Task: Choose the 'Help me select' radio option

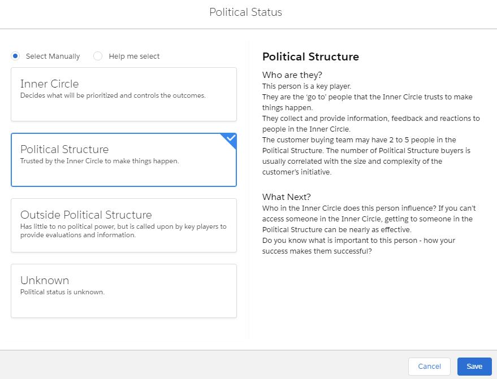Action: tap(98, 56)
